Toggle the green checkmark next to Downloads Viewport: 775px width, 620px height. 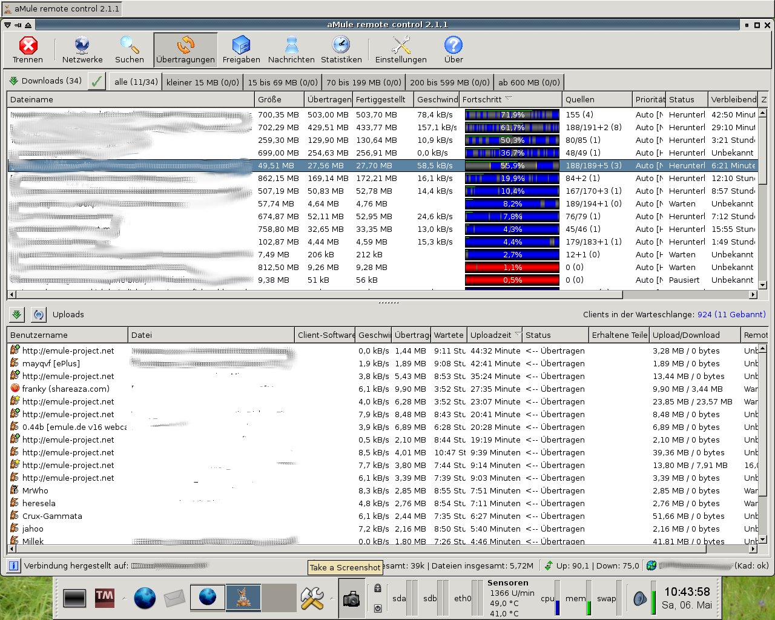[96, 81]
